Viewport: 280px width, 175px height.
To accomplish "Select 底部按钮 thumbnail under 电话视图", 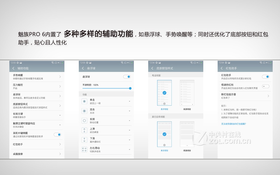I will (187, 93).
